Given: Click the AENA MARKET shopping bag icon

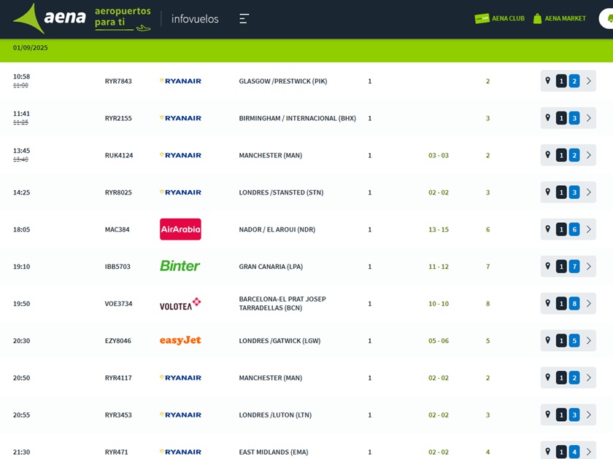Looking at the screenshot, I should (x=537, y=19).
